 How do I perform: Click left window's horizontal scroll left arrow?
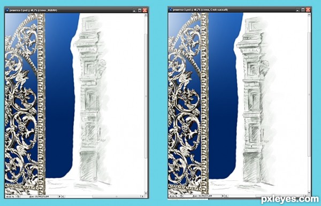(63, 196)
